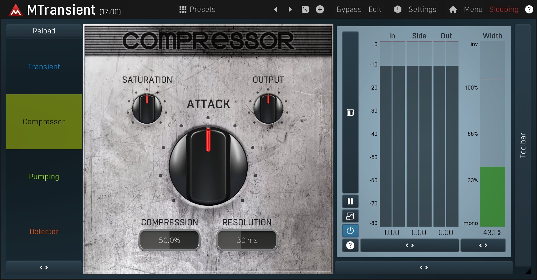Expand the arrows below the Detector tab
537x280 pixels.
click(x=44, y=268)
